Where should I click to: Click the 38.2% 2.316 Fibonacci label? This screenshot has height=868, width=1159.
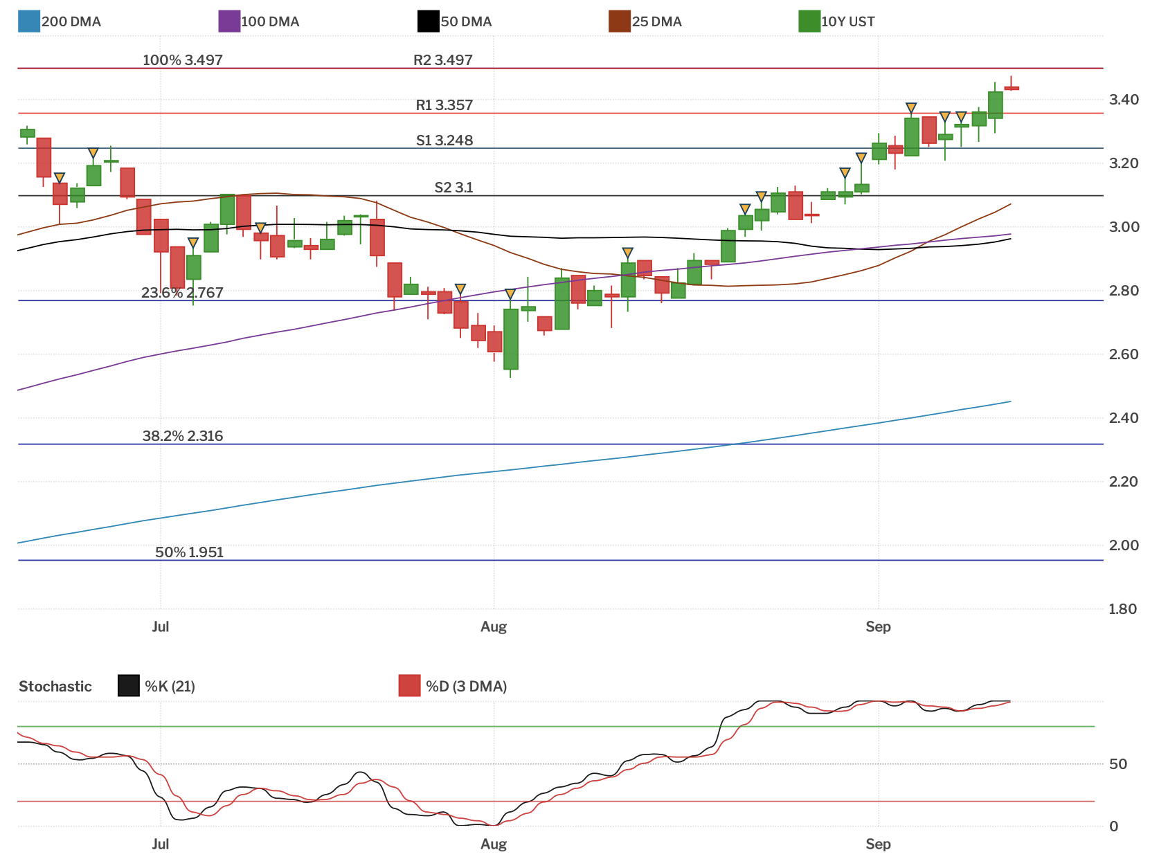point(183,436)
